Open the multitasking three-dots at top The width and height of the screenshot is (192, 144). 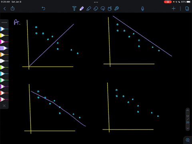coord(96,2)
